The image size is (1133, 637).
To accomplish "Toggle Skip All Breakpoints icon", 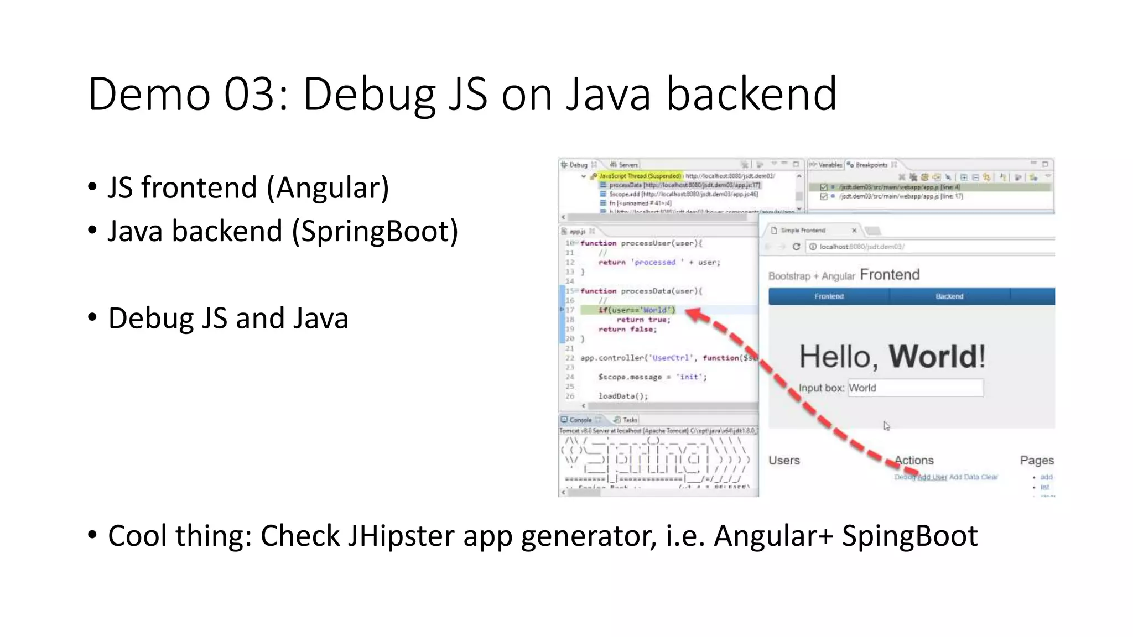I will click(x=948, y=177).
